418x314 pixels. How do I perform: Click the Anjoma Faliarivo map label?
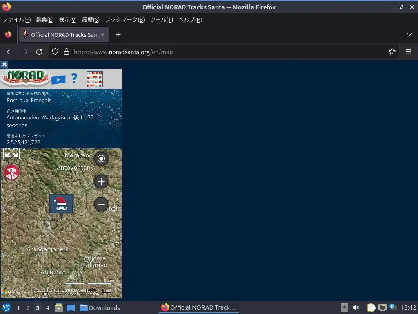pos(95,262)
